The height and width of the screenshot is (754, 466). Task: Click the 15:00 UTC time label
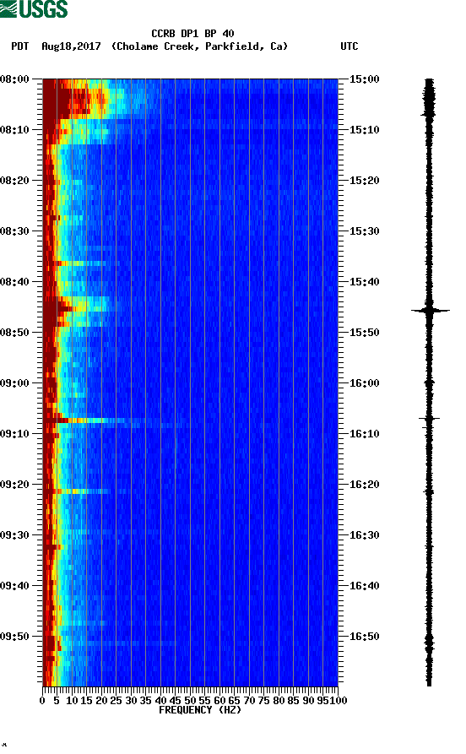coord(364,79)
